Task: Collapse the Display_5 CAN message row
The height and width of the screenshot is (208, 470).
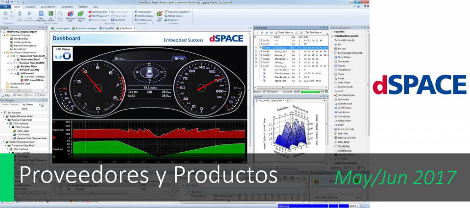Action: click(x=256, y=66)
